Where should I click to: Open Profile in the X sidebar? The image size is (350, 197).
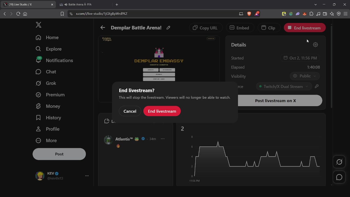click(x=48, y=129)
